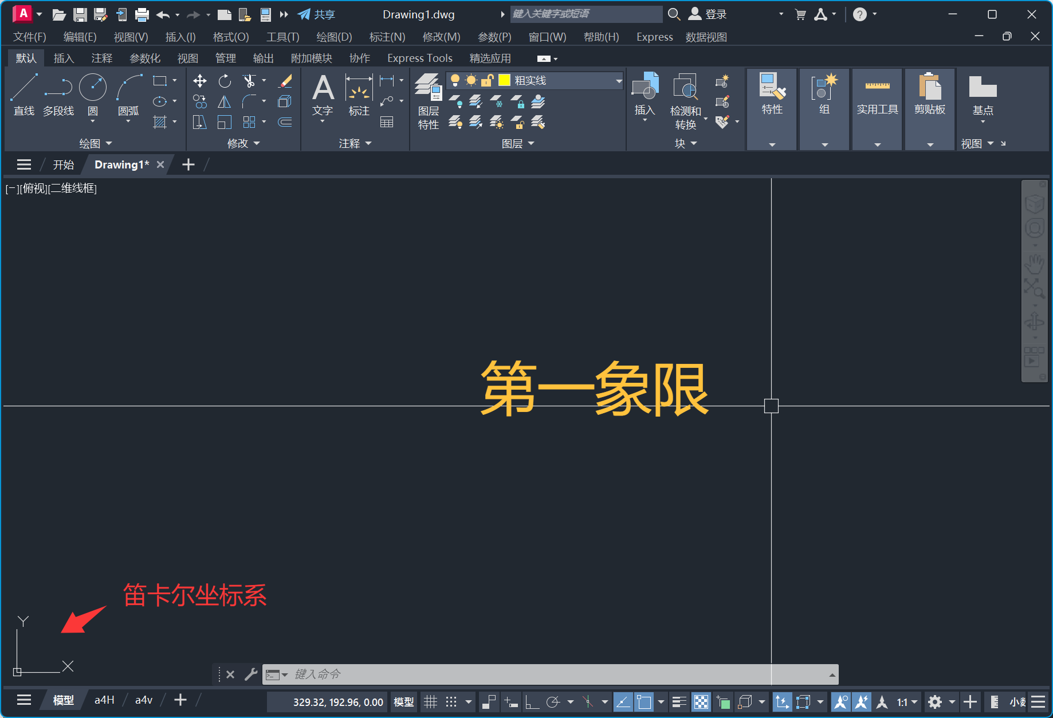Activate the Copy objects tool

[x=200, y=101]
